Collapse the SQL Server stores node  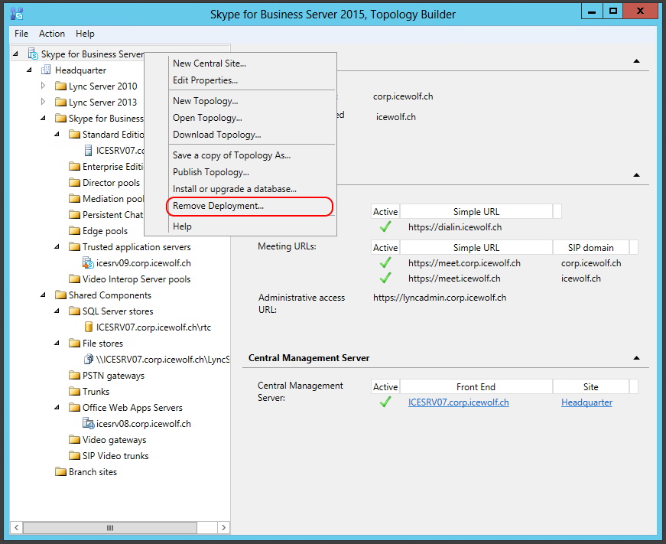[57, 311]
